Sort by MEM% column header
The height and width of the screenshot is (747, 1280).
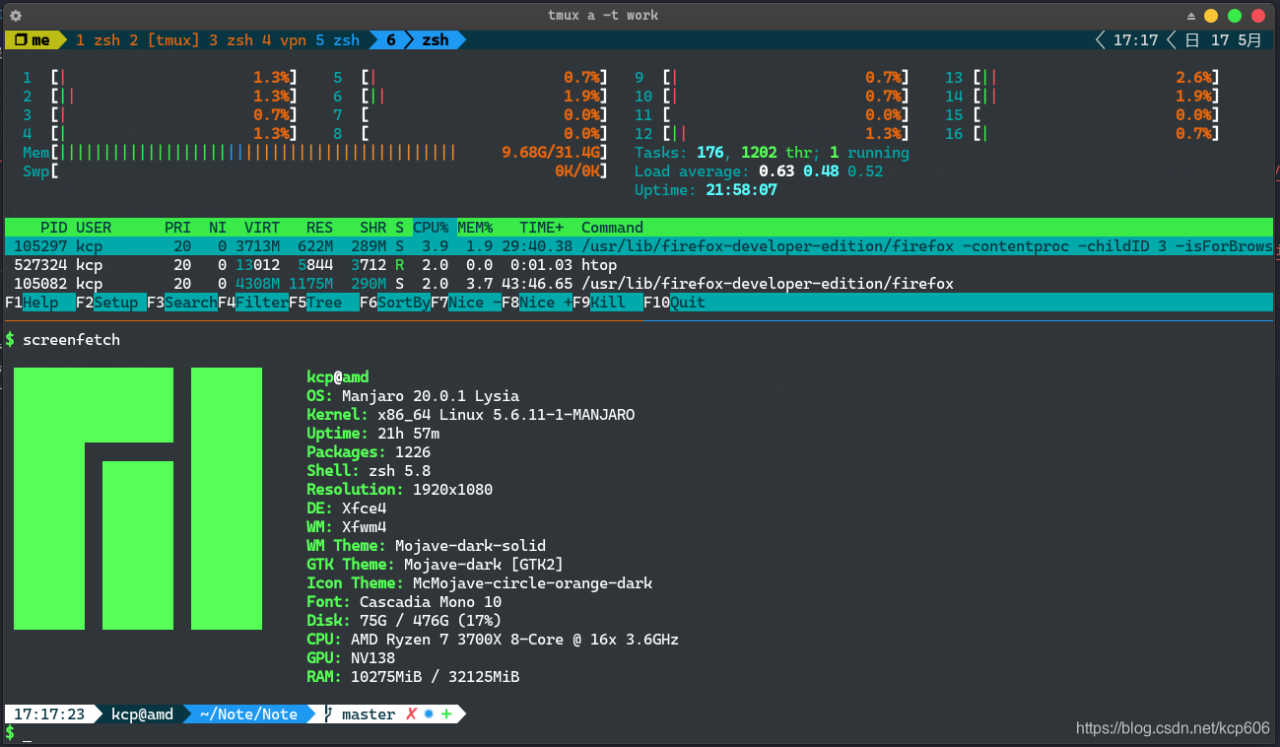pos(475,228)
